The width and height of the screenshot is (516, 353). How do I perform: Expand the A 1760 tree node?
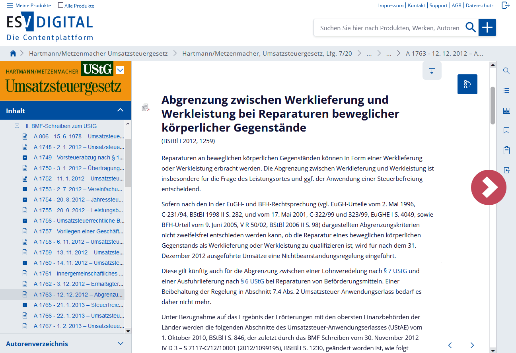coord(25,263)
